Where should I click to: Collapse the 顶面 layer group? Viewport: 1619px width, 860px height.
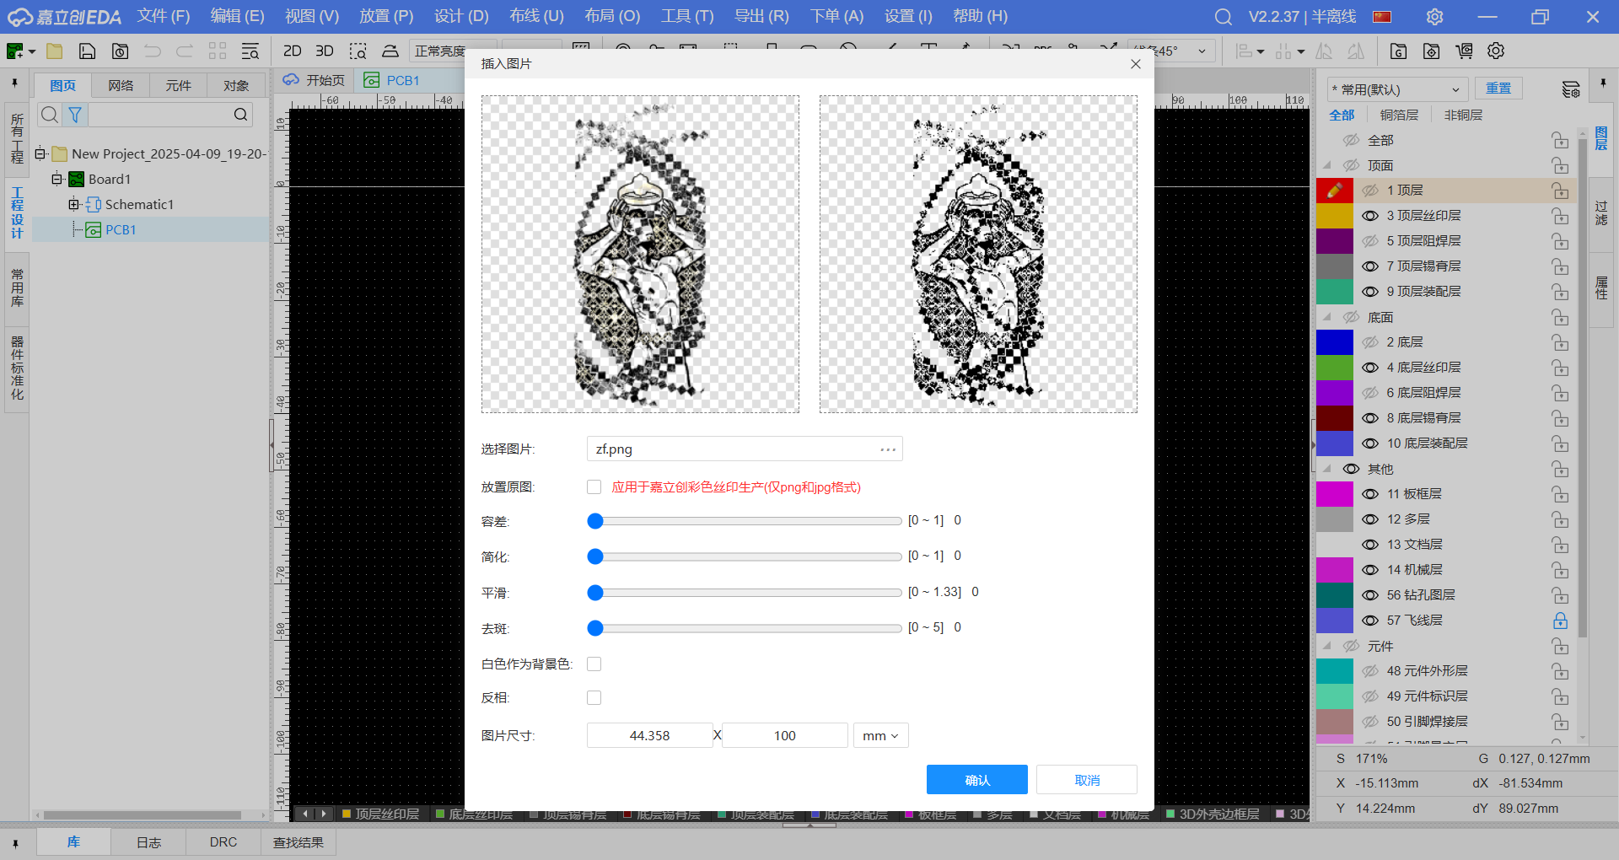pos(1327,165)
